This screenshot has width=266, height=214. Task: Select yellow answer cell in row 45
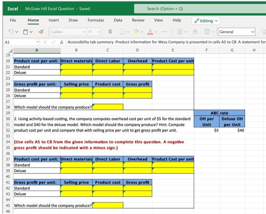click(x=108, y=205)
